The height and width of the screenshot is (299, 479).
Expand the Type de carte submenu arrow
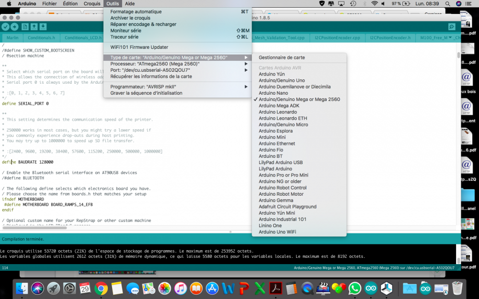click(x=246, y=57)
